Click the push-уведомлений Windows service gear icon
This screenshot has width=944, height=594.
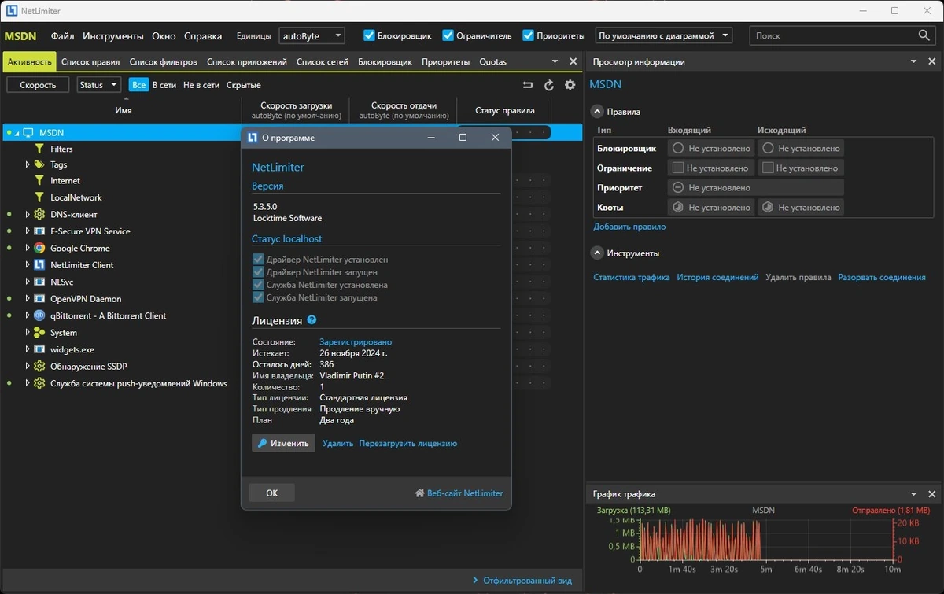point(39,383)
